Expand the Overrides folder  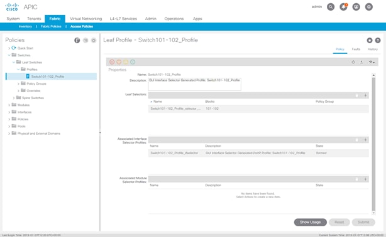[x=18, y=91]
